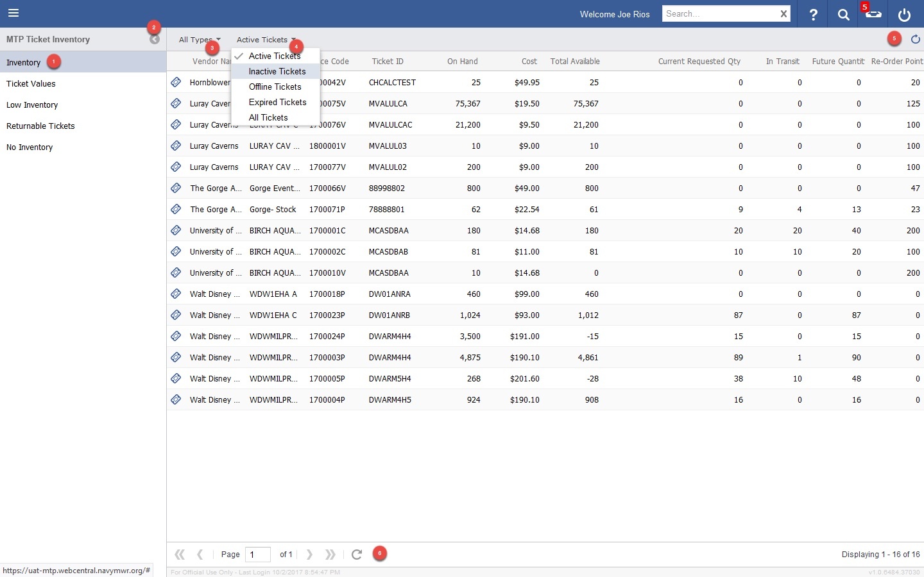Viewport: 924px width, 577px height.
Task: Expand the All Types dropdown
Action: (x=199, y=40)
